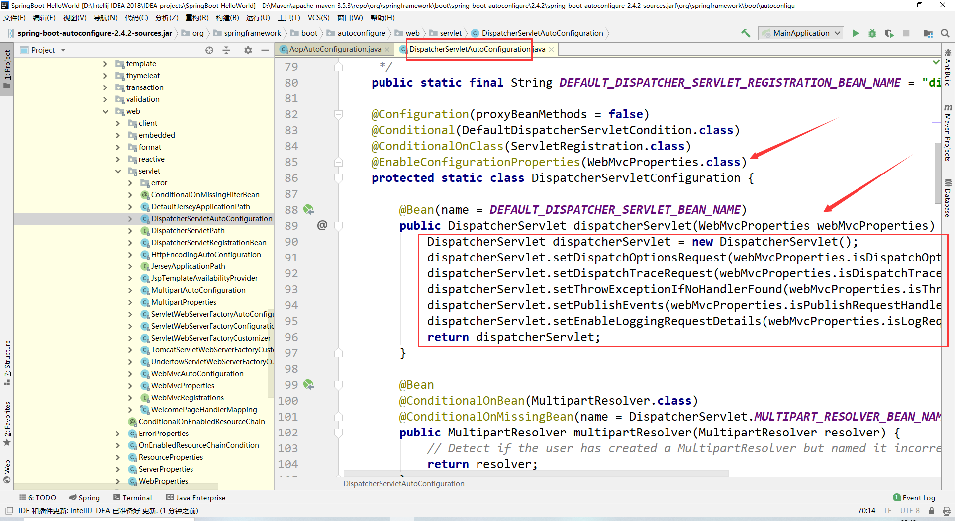Close the DispatcherServletAutoConfiguration.java tab

tap(551, 49)
